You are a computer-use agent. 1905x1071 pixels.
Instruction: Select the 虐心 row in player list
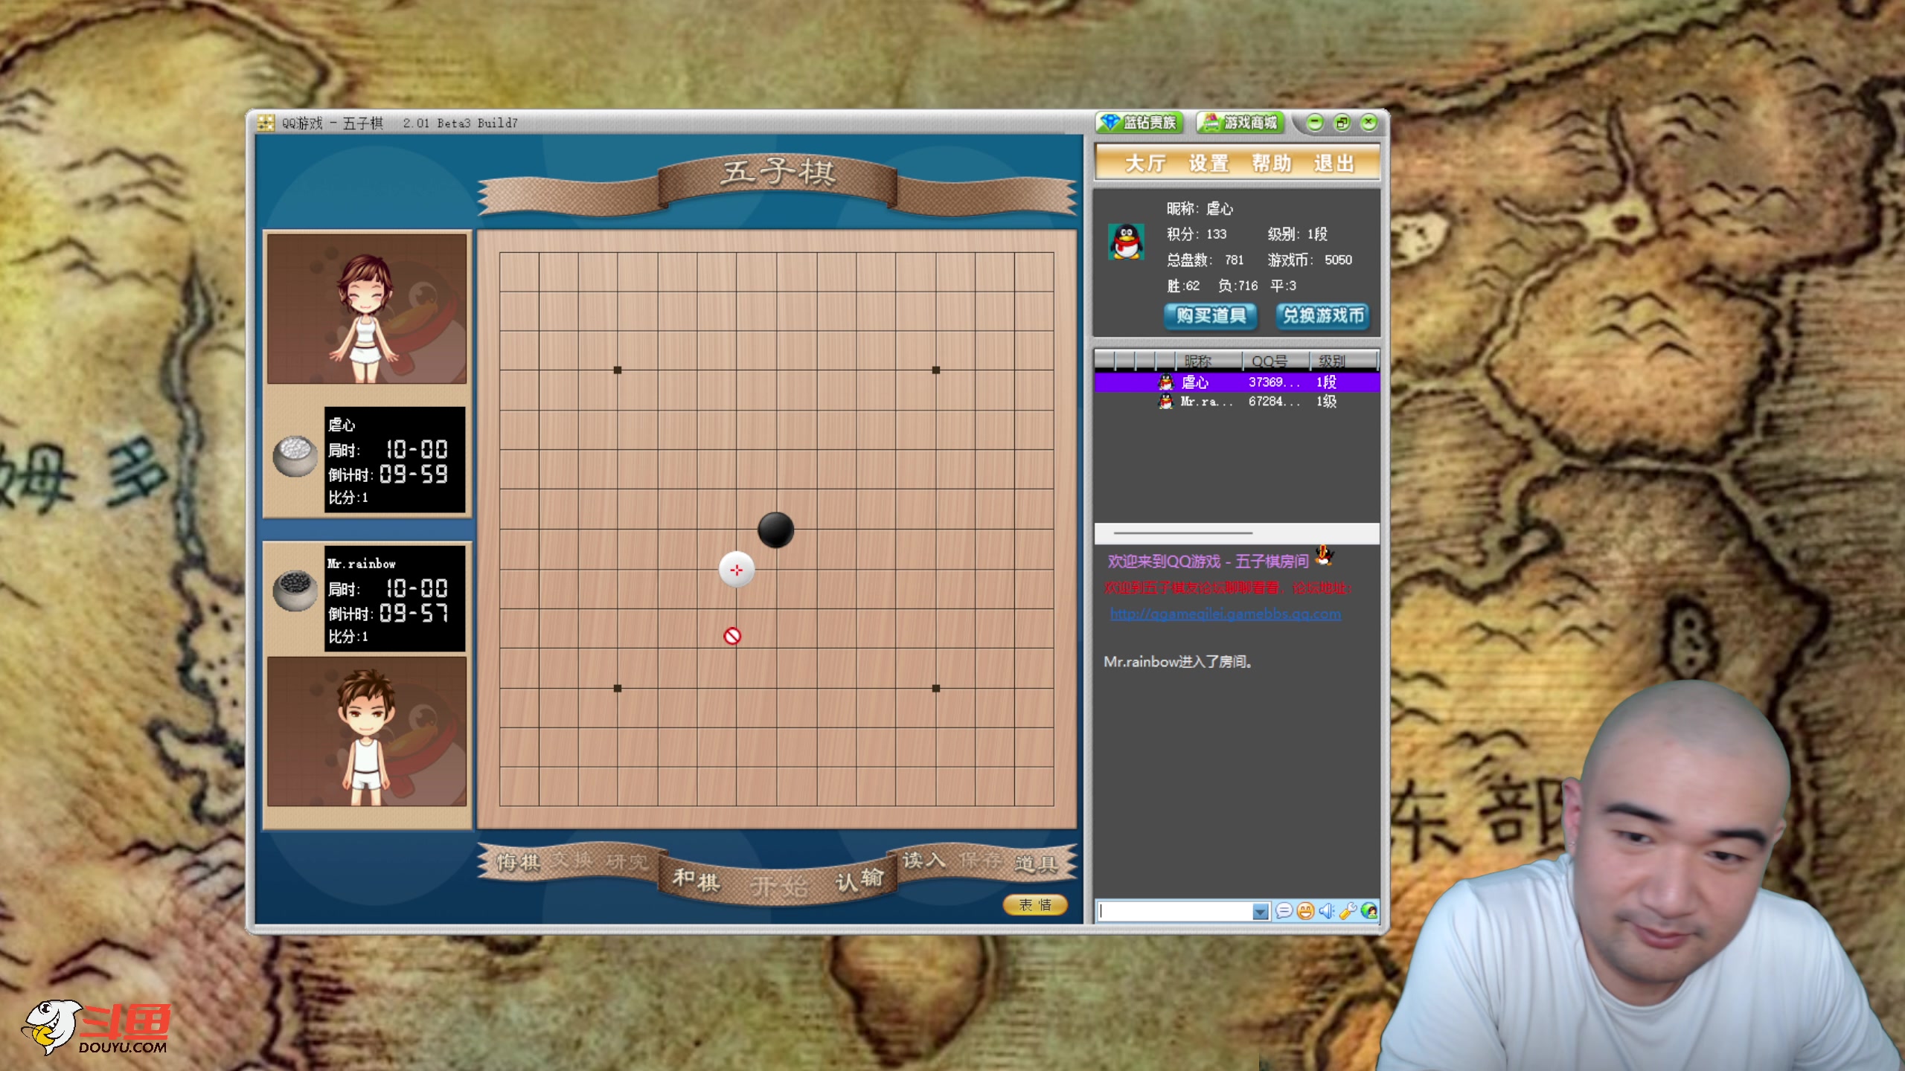1237,382
